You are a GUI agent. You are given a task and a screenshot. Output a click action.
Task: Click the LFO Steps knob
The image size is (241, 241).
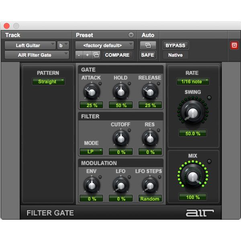[x=150, y=185]
